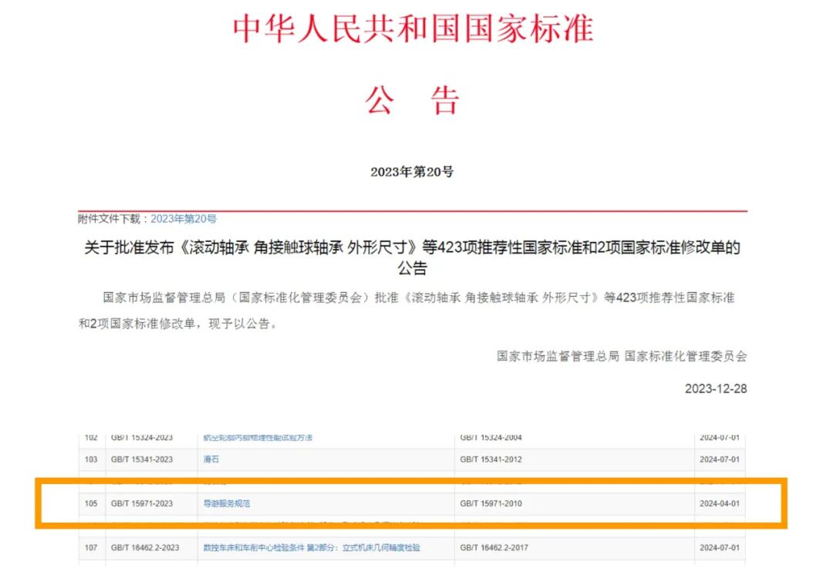The width and height of the screenshot is (833, 585).
Task: Select the row numbered 103
Action: (92, 459)
